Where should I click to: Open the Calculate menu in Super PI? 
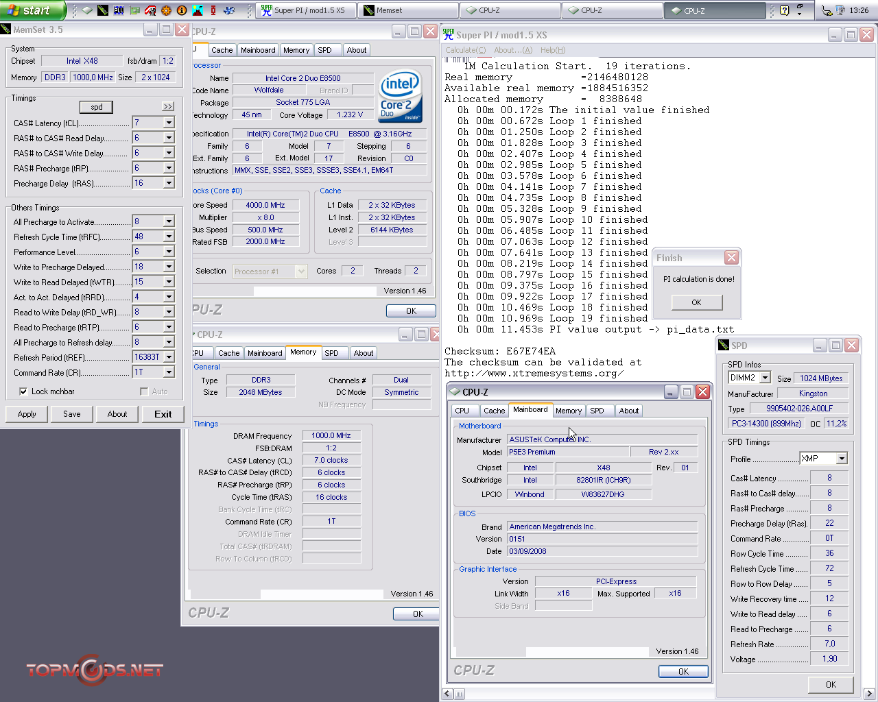click(x=465, y=50)
